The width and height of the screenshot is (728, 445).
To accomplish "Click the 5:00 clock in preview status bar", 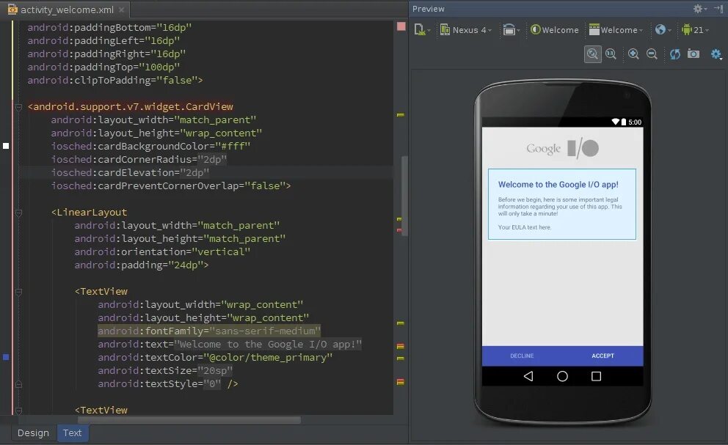I will point(635,122).
